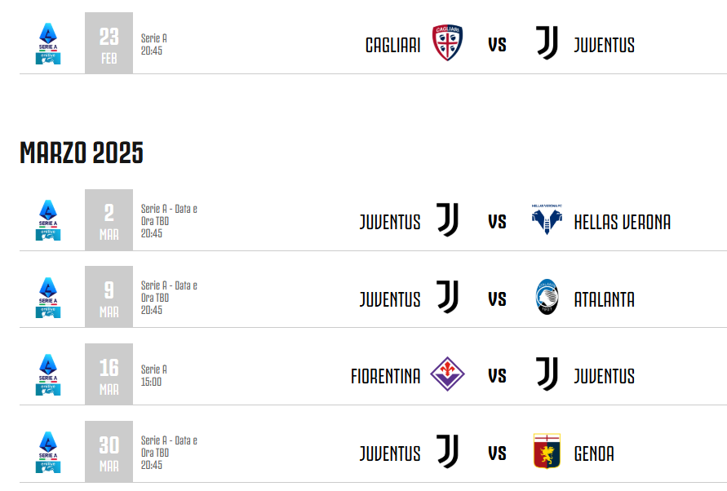The width and height of the screenshot is (727, 491).
Task: Click the Fiorentina club crest
Action: pos(447,374)
